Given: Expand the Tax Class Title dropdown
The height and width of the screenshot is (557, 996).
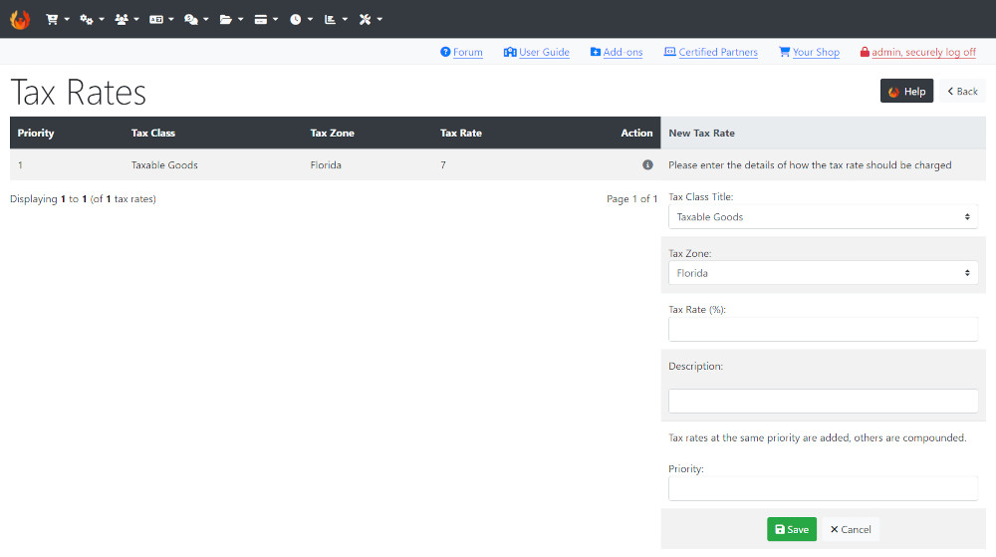Looking at the screenshot, I should (823, 217).
